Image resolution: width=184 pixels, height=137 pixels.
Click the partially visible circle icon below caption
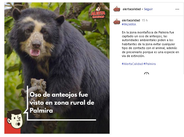(146, 73)
